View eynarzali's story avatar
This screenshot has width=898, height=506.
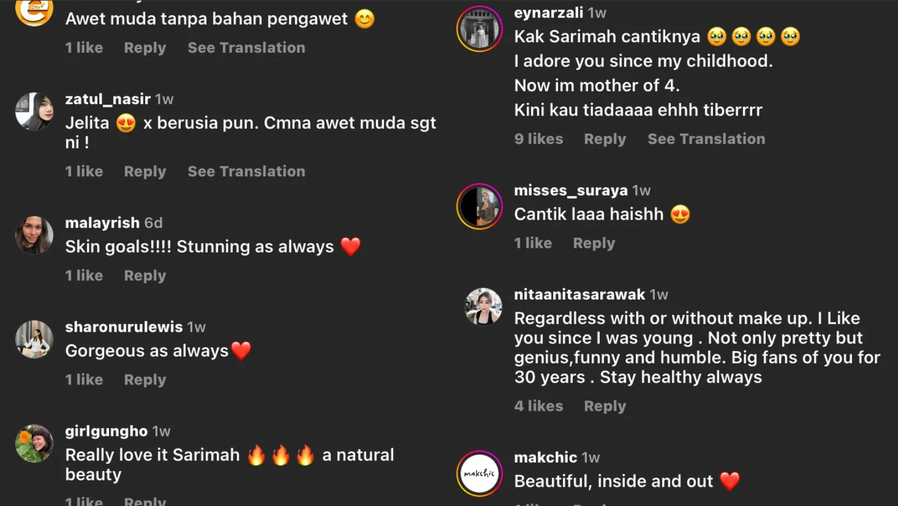pyautogui.click(x=480, y=29)
